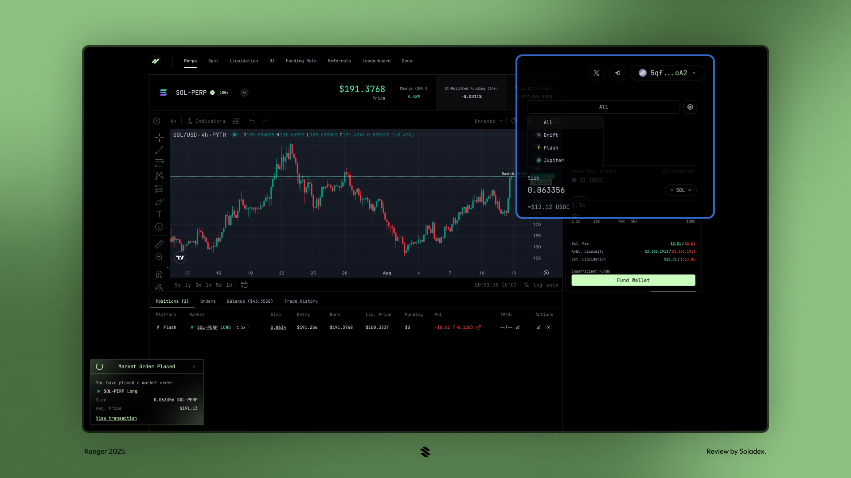Switch to the Orders tab
851x478 pixels.
[208, 301]
